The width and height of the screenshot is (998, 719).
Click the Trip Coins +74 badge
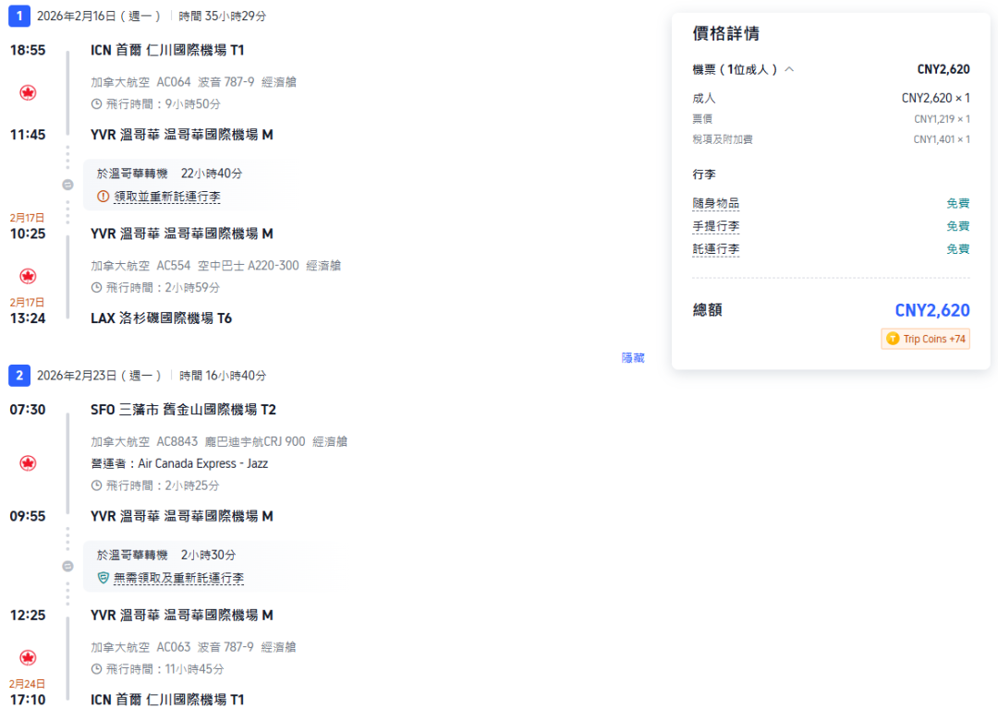[x=925, y=339]
